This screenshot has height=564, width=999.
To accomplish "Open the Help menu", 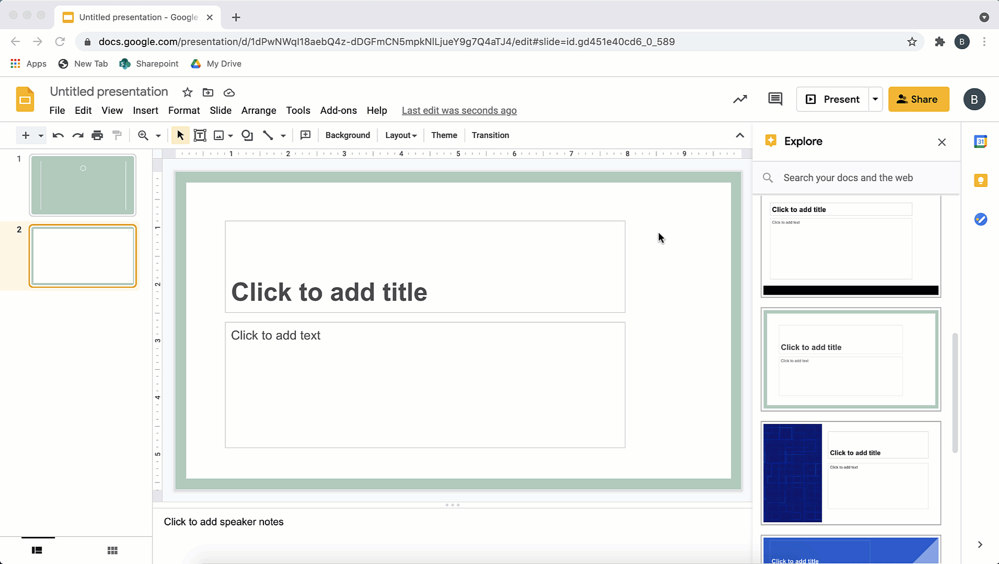I will point(377,110).
